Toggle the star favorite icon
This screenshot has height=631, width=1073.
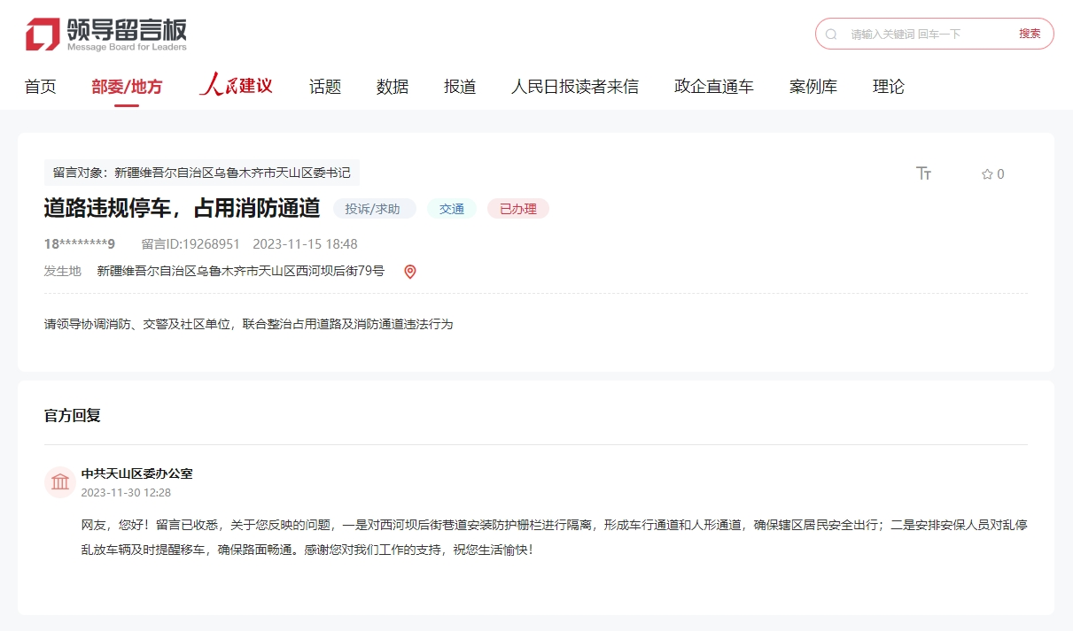coord(987,174)
